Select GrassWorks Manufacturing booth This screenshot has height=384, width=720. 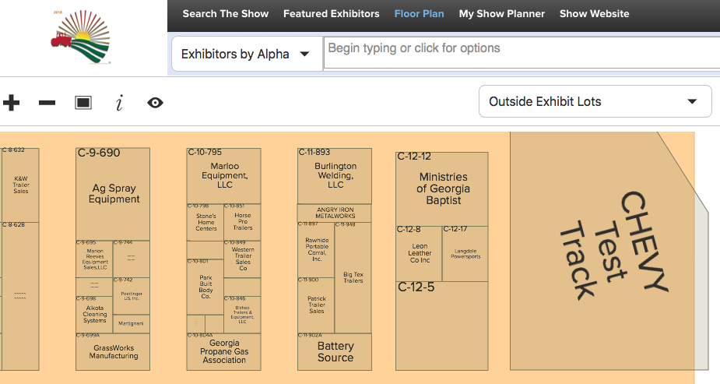[113, 352]
